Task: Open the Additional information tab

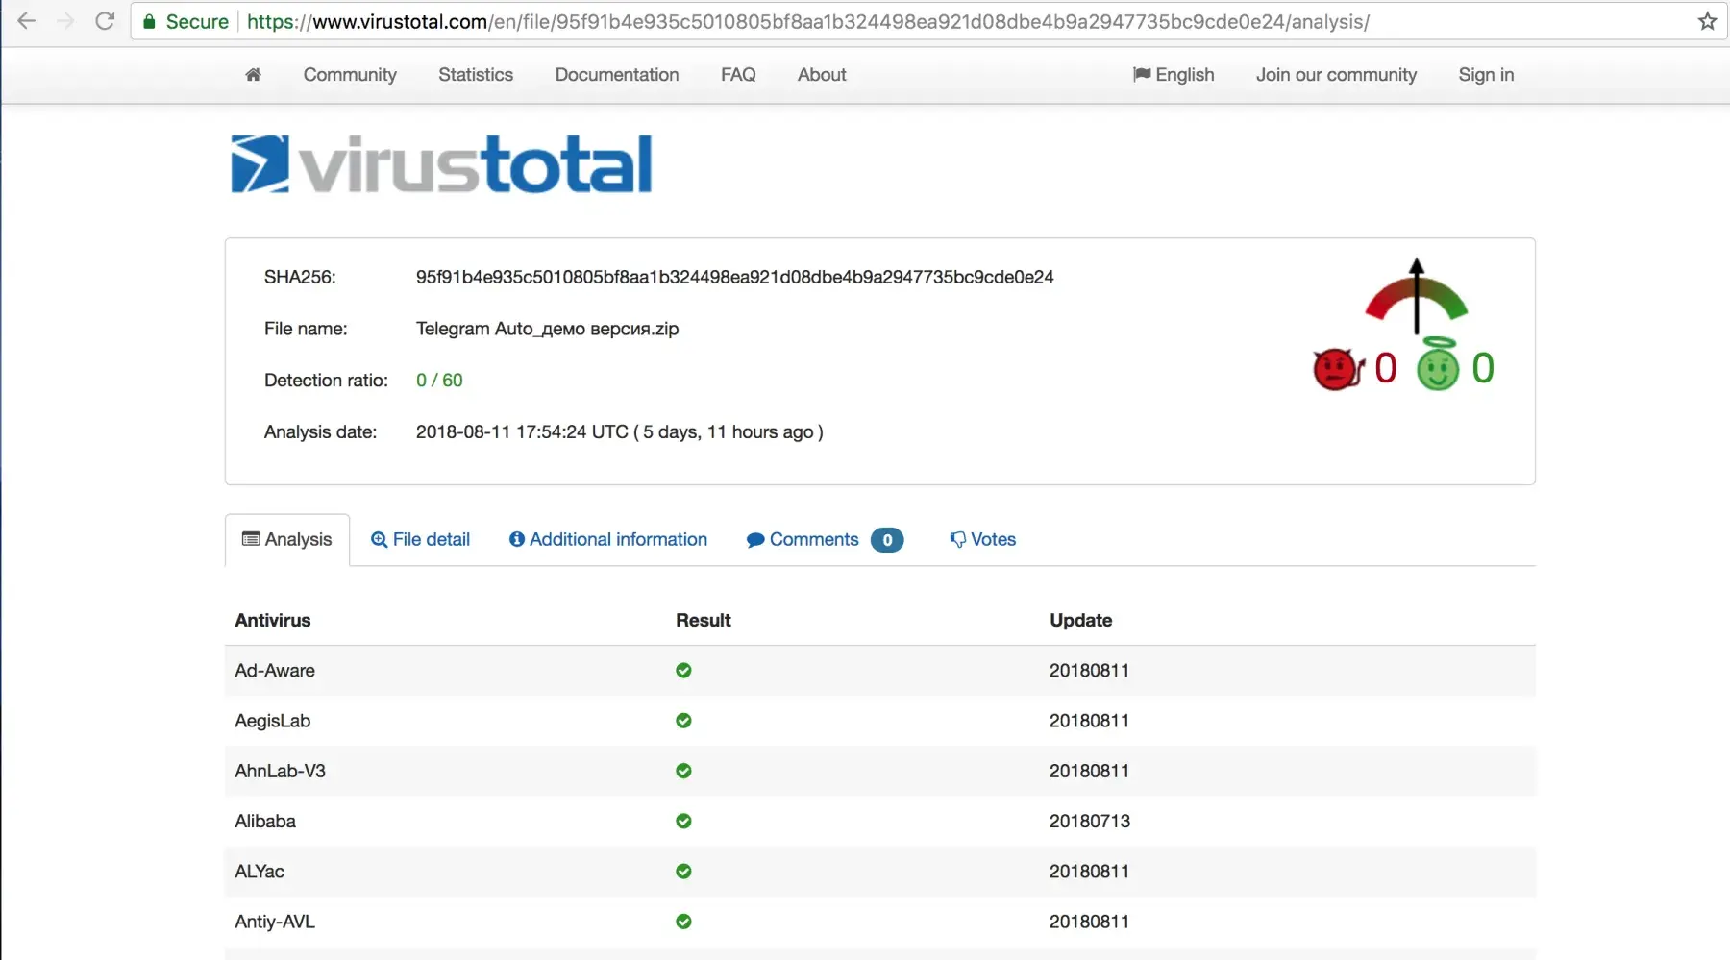Action: coord(608,540)
